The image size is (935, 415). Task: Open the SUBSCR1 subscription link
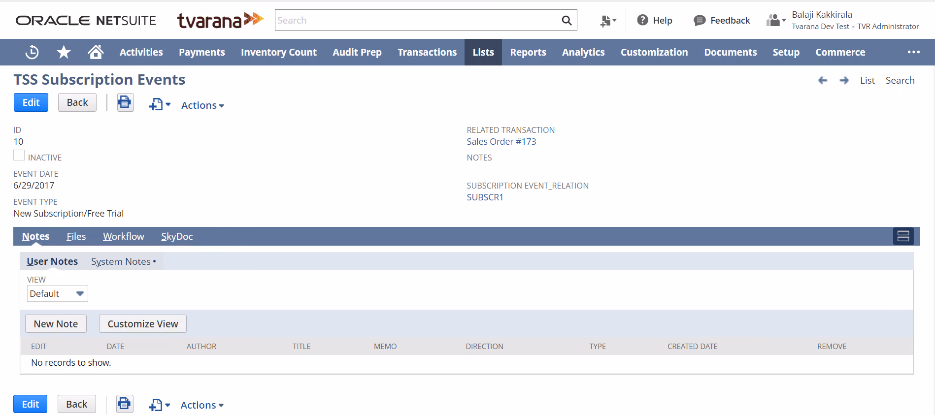pyautogui.click(x=485, y=197)
